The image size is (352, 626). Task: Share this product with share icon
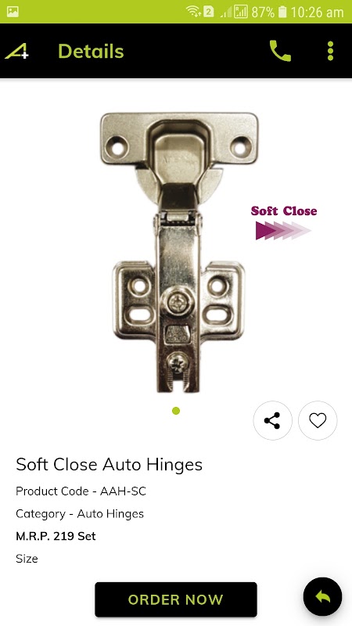tap(272, 420)
